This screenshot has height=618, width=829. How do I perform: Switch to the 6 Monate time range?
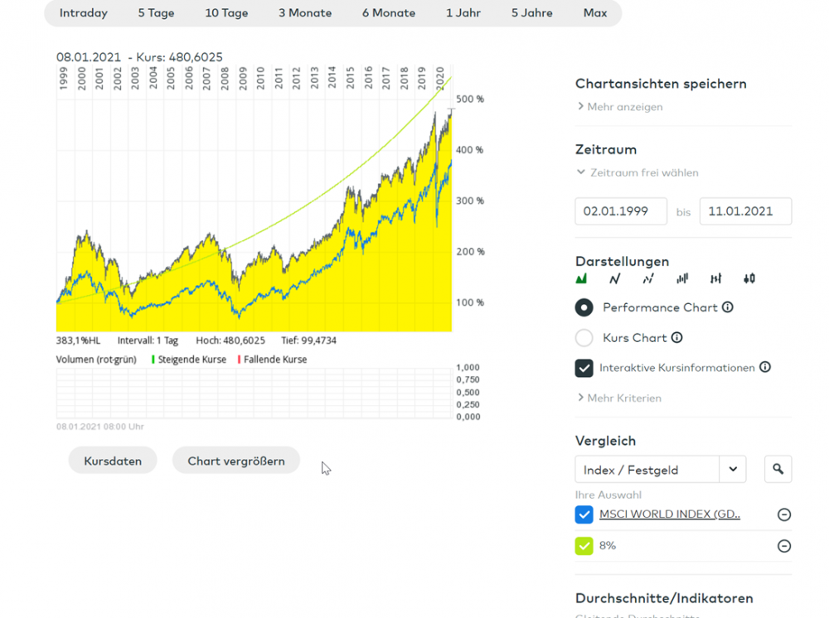389,12
